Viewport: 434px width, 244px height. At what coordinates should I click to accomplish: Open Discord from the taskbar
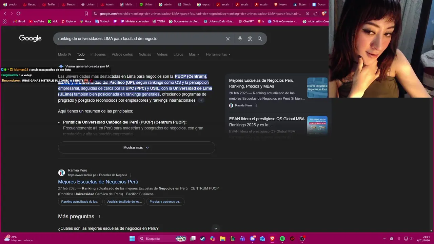tap(252, 239)
